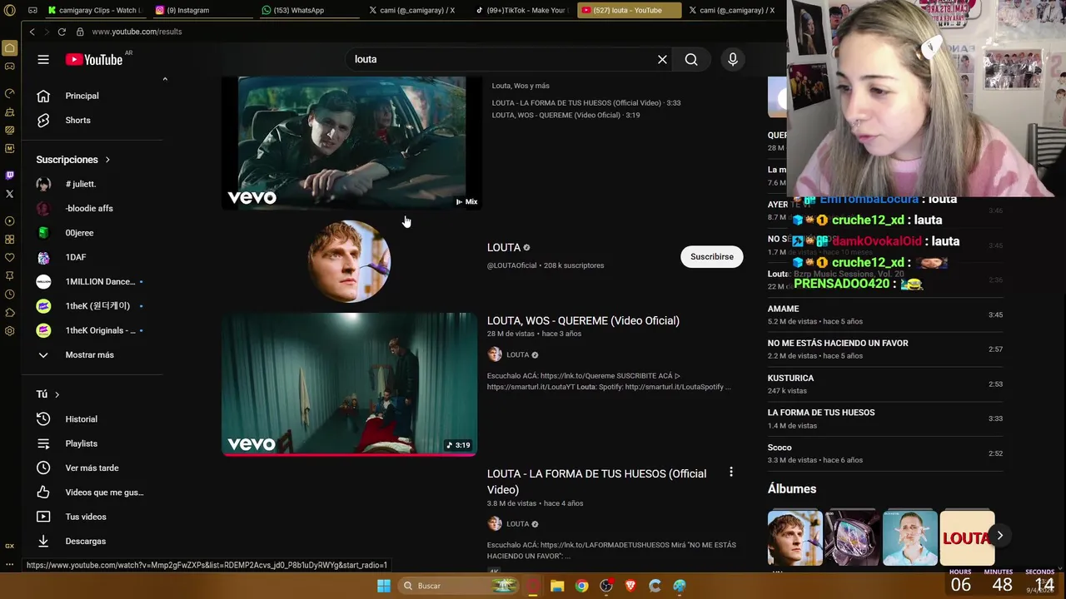Image resolution: width=1066 pixels, height=599 pixels.
Task: Show next albums with the arrow
Action: (x=999, y=536)
